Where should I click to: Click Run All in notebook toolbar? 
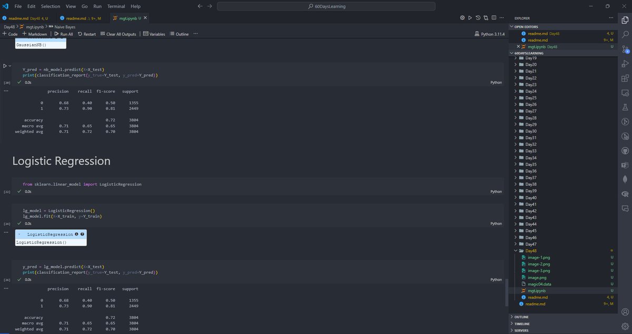click(x=64, y=34)
